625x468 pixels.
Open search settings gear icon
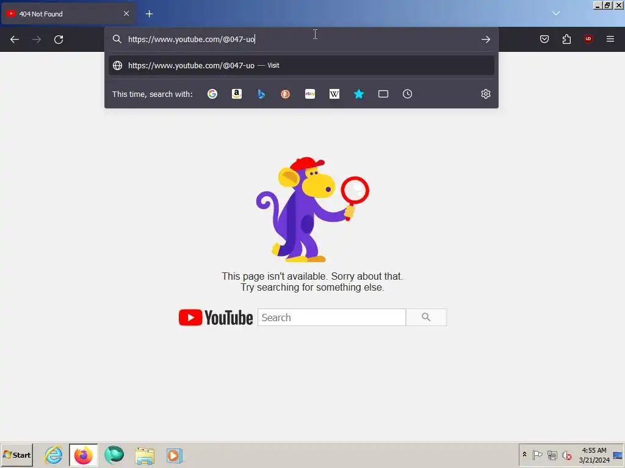pos(485,94)
